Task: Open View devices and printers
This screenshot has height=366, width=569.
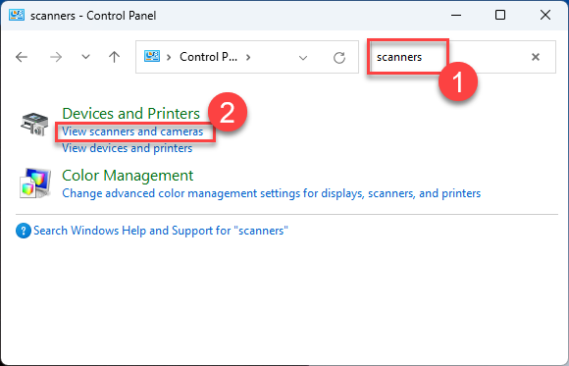Action: pos(127,148)
